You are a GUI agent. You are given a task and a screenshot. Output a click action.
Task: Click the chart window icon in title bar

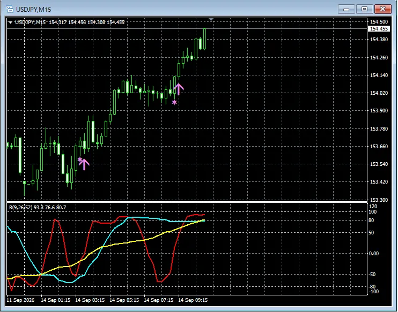point(10,10)
